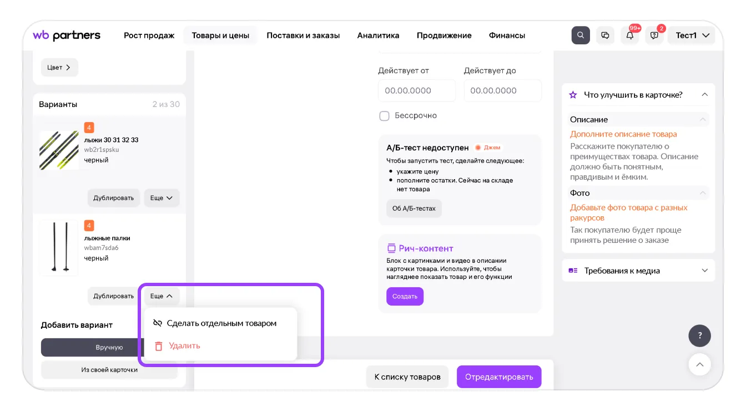Open Еще dropdown for the skis variant
This screenshot has width=746, height=417.
(162, 198)
